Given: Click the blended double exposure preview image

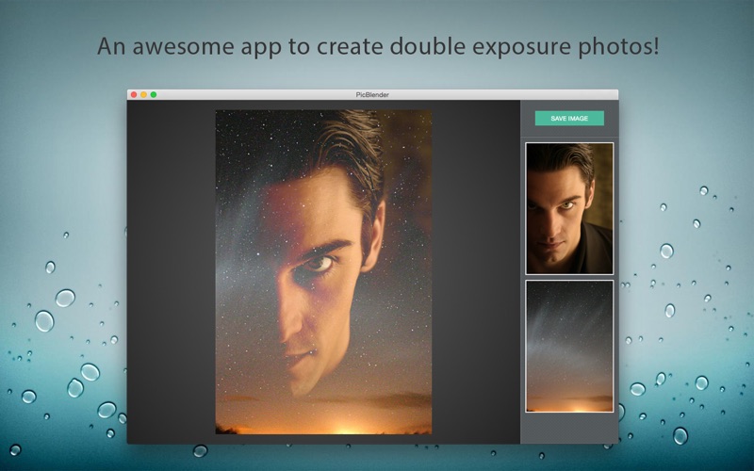Looking at the screenshot, I should tap(323, 272).
